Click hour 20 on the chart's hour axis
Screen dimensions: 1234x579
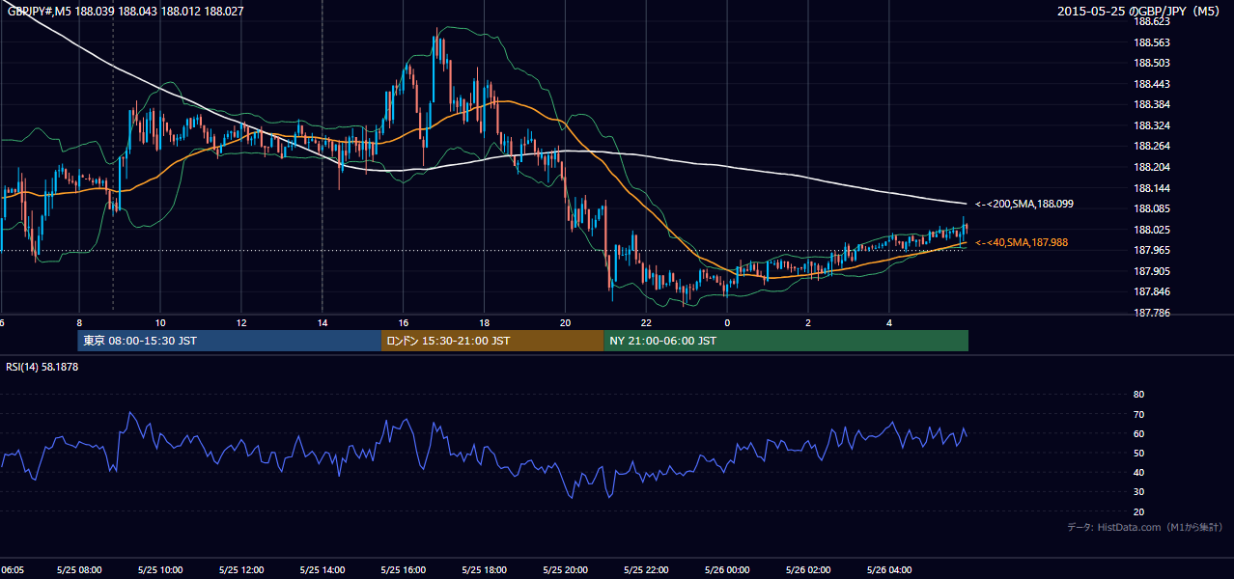coord(566,322)
